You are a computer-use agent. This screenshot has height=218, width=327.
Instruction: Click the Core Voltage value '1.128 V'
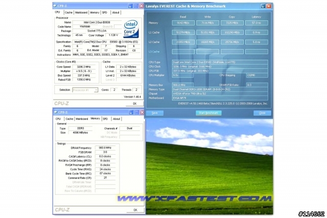[x=113, y=35]
